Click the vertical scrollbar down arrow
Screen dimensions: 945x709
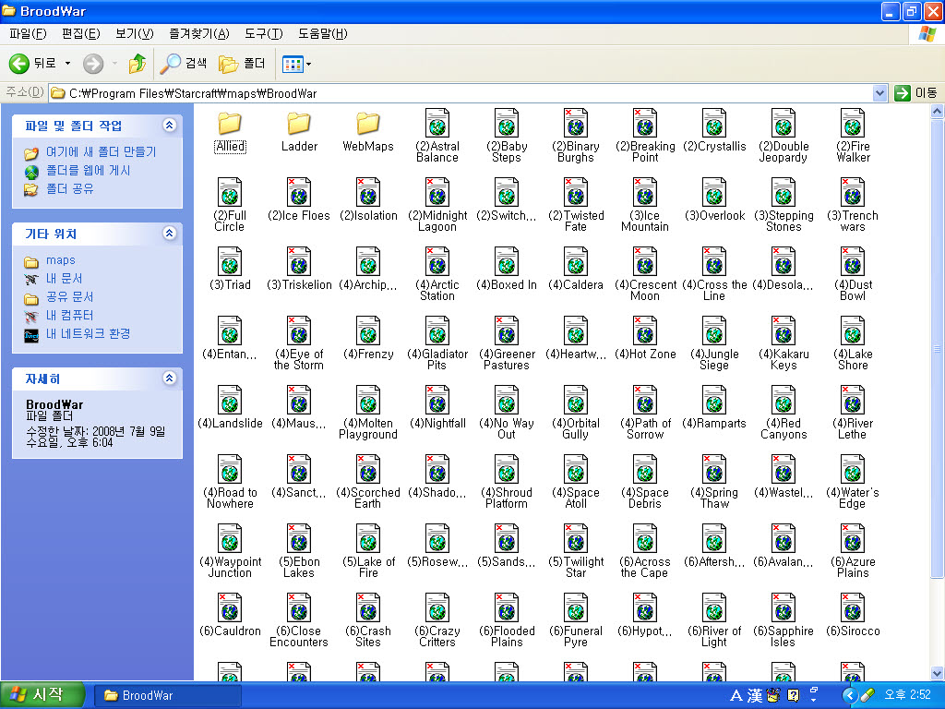point(938,673)
